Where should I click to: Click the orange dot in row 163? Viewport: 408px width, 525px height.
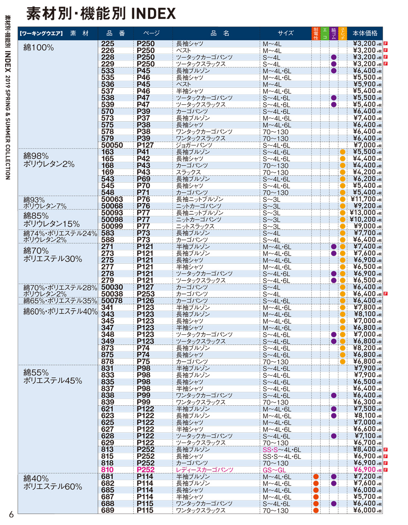tap(343, 152)
